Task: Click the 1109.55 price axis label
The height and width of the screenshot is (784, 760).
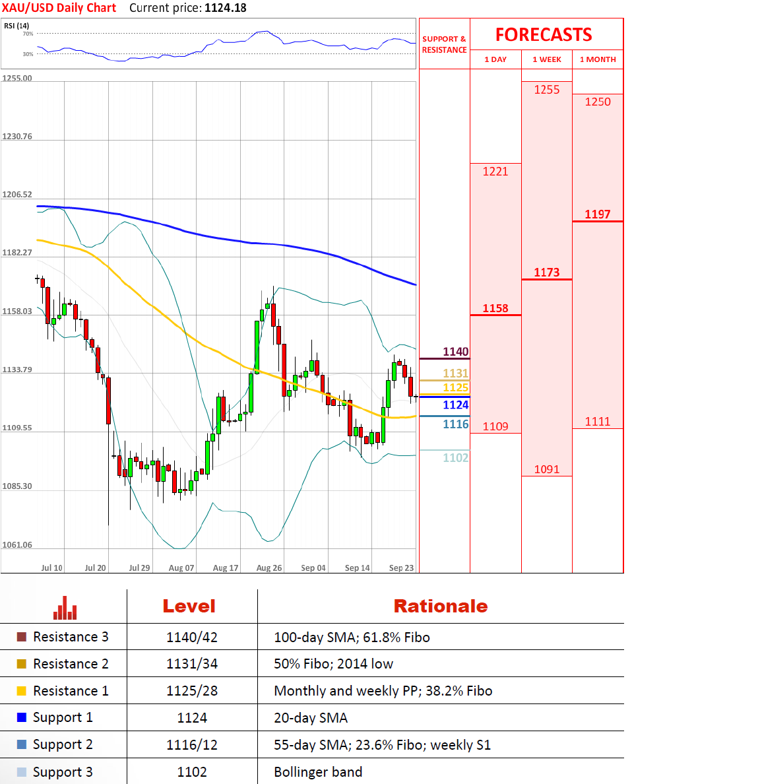Action: tap(17, 428)
